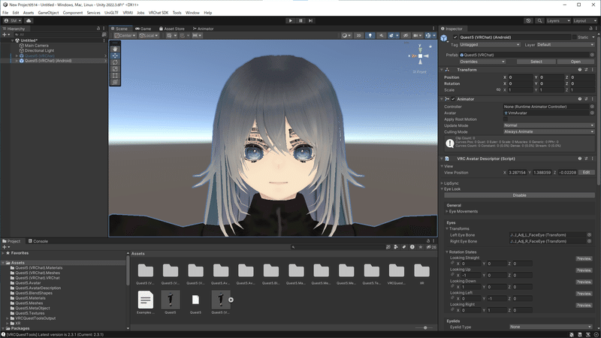Select the Scale tool in scene toolbar
601x338 pixels.
[115, 69]
